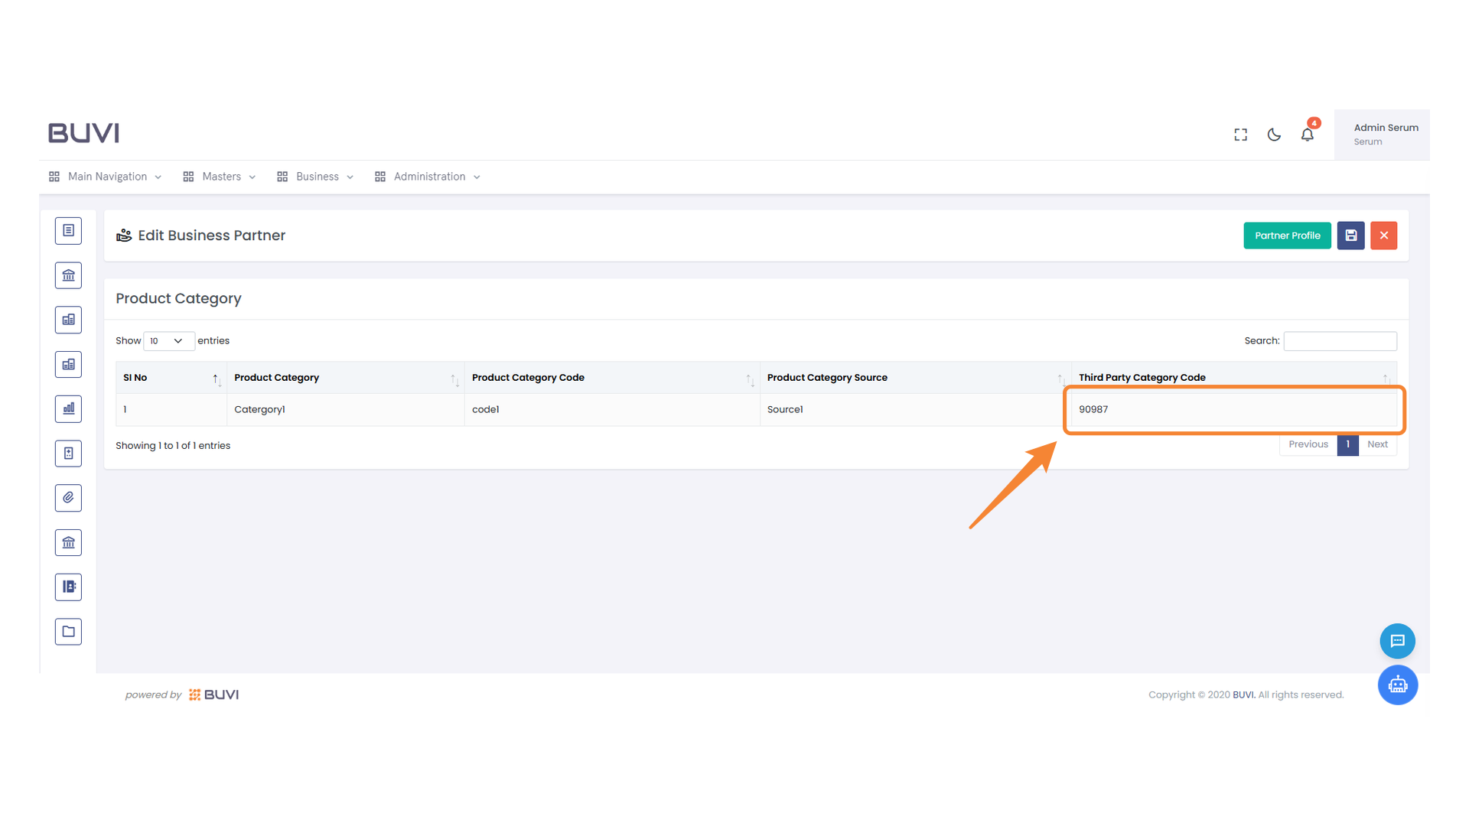Screen dimensions: 1469x826
Task: Click the contact book sidebar icon
Action: 68,587
